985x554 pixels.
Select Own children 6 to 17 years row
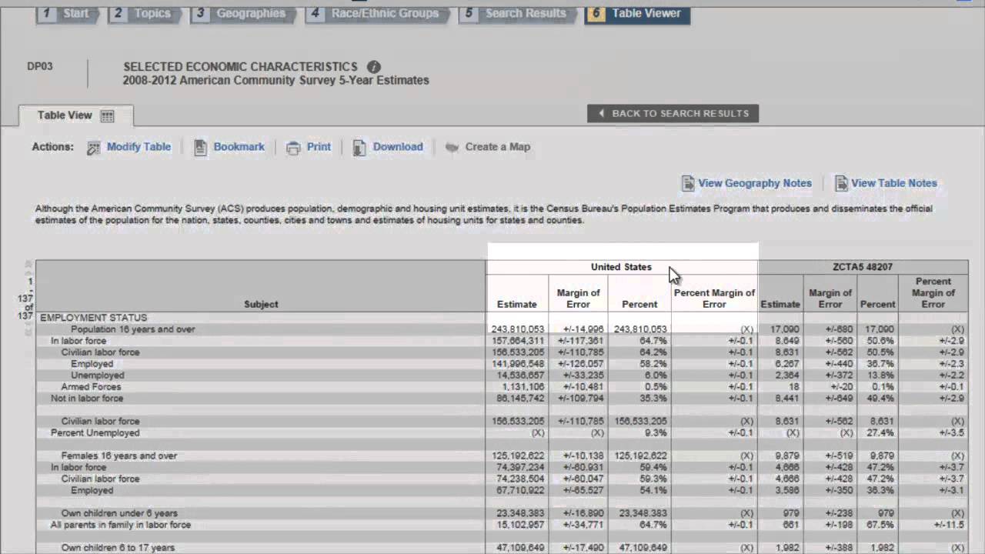click(119, 548)
